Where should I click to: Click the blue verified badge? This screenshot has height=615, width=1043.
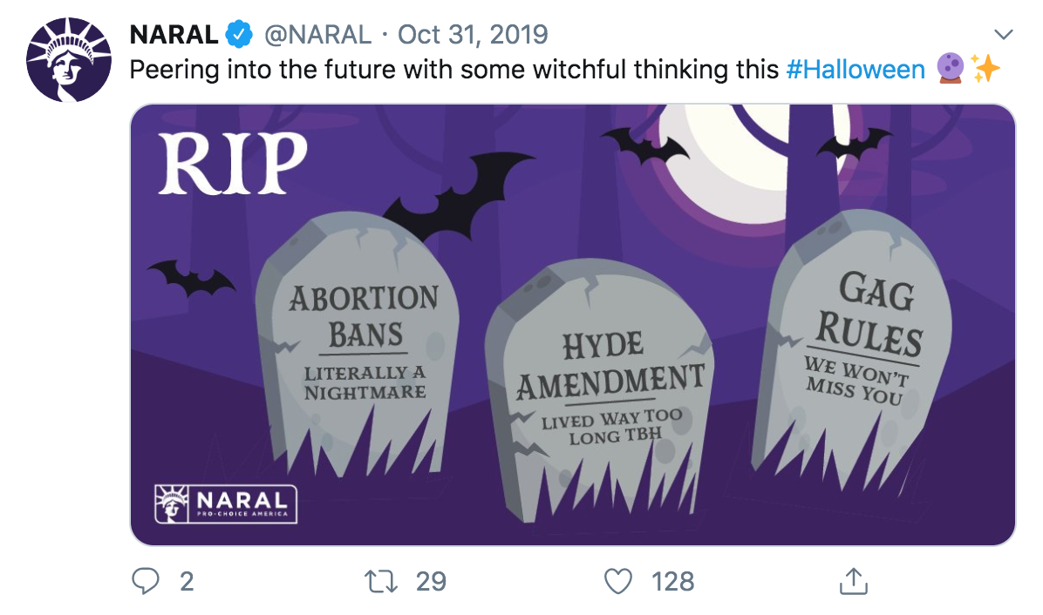tap(239, 35)
